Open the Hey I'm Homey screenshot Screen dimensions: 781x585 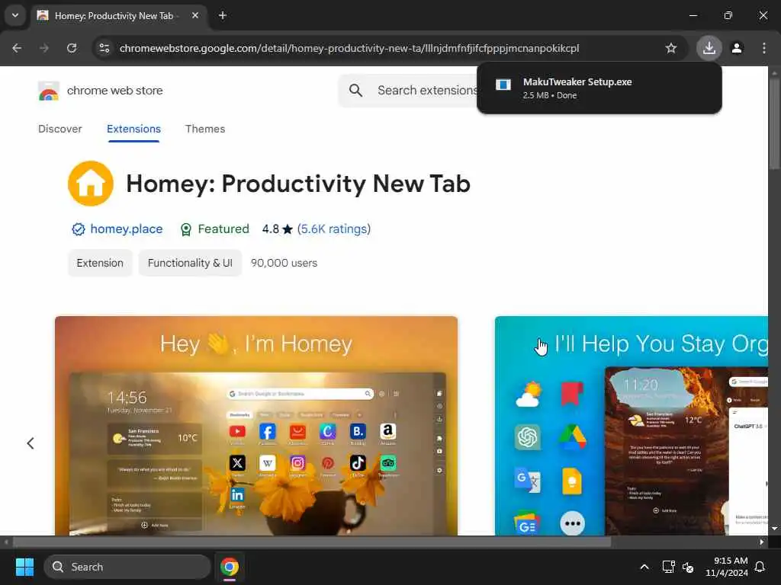click(256, 426)
